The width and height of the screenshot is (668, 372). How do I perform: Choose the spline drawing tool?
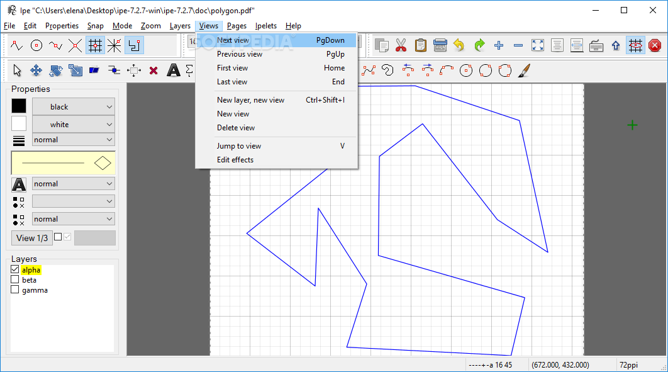(369, 70)
